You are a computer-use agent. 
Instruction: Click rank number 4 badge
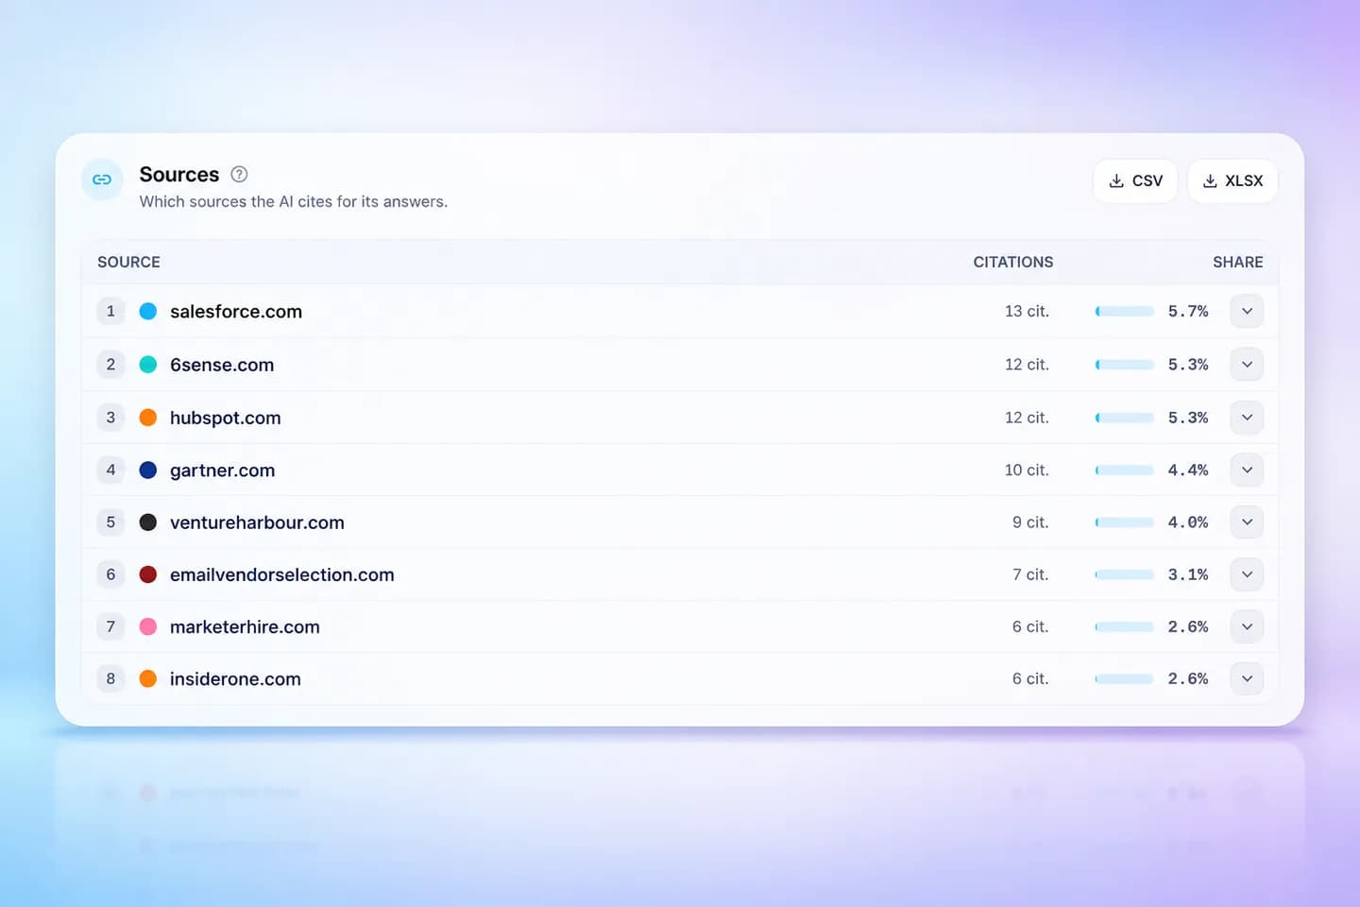110,470
